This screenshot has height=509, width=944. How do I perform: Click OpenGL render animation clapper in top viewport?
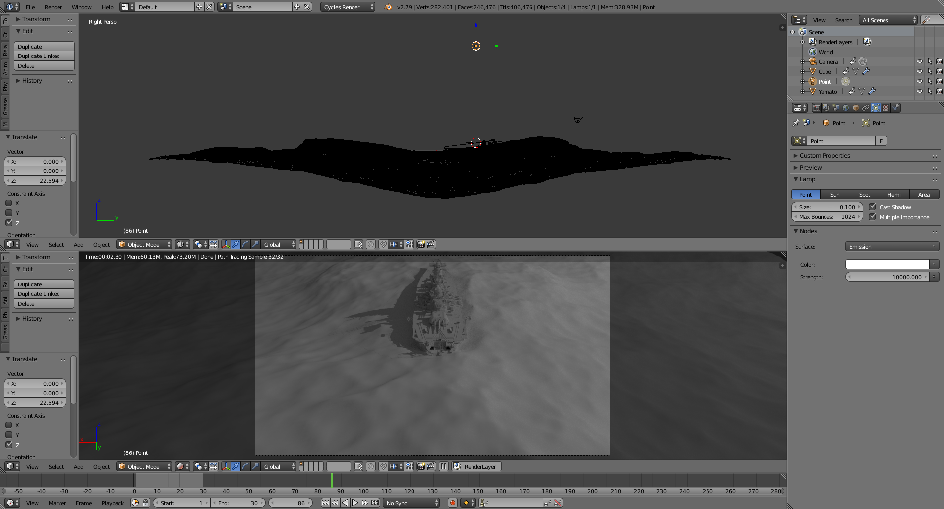[x=431, y=244]
